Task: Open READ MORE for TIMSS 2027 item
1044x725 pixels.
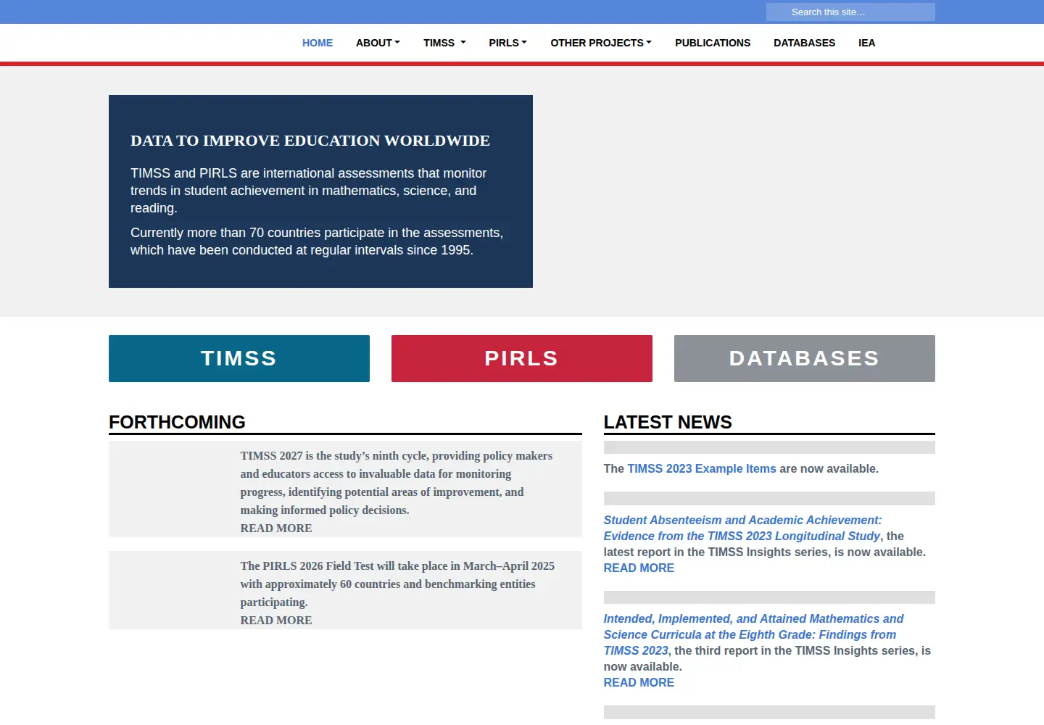Action: pos(276,529)
